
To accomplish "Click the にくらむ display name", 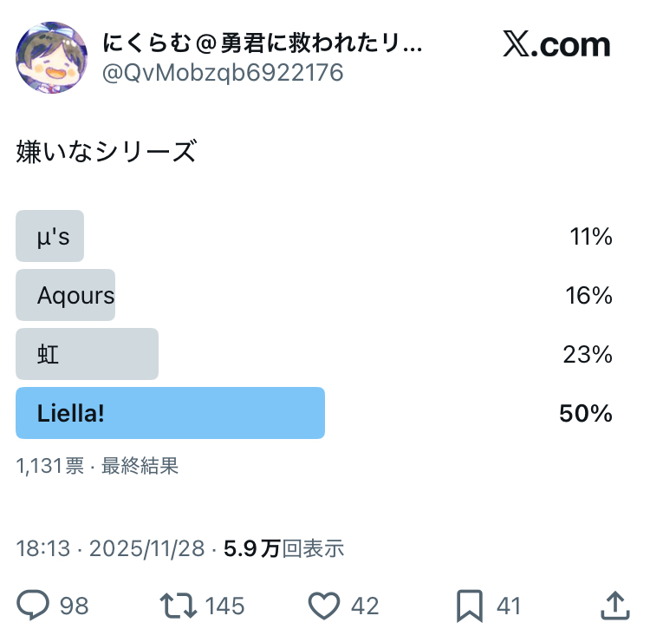I will pyautogui.click(x=262, y=43).
